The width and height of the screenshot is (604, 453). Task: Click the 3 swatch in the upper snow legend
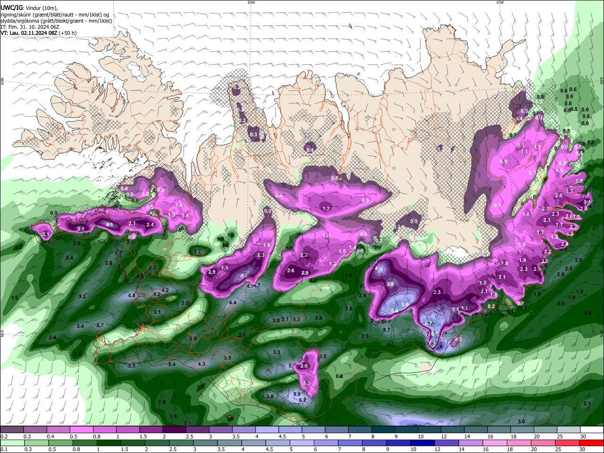tap(220, 430)
